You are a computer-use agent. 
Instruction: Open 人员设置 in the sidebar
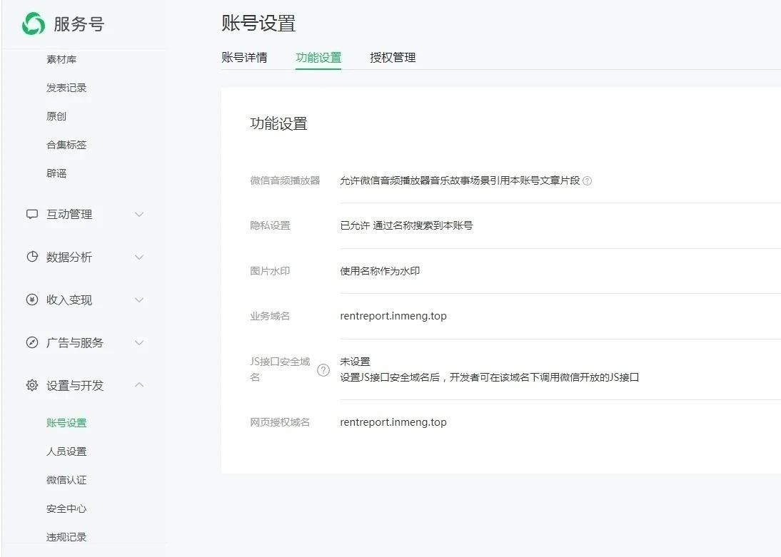66,451
